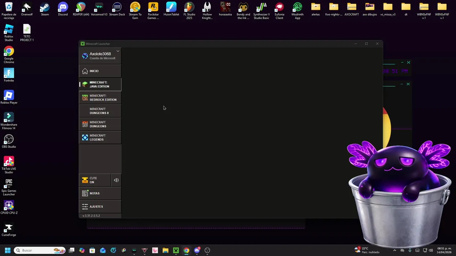Select the Steam desktop shortcut
The height and width of the screenshot is (256, 456).
(x=45, y=10)
